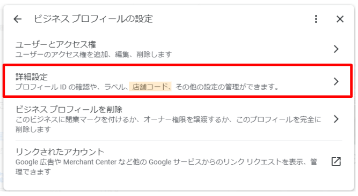Expand the 詳細設定 row chevron arrow
Image resolution: width=358 pixels, height=196 pixels.
point(336,81)
